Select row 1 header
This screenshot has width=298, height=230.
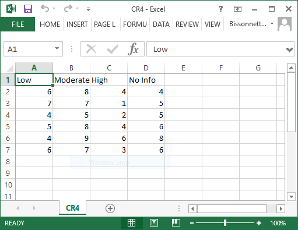pos(8,80)
